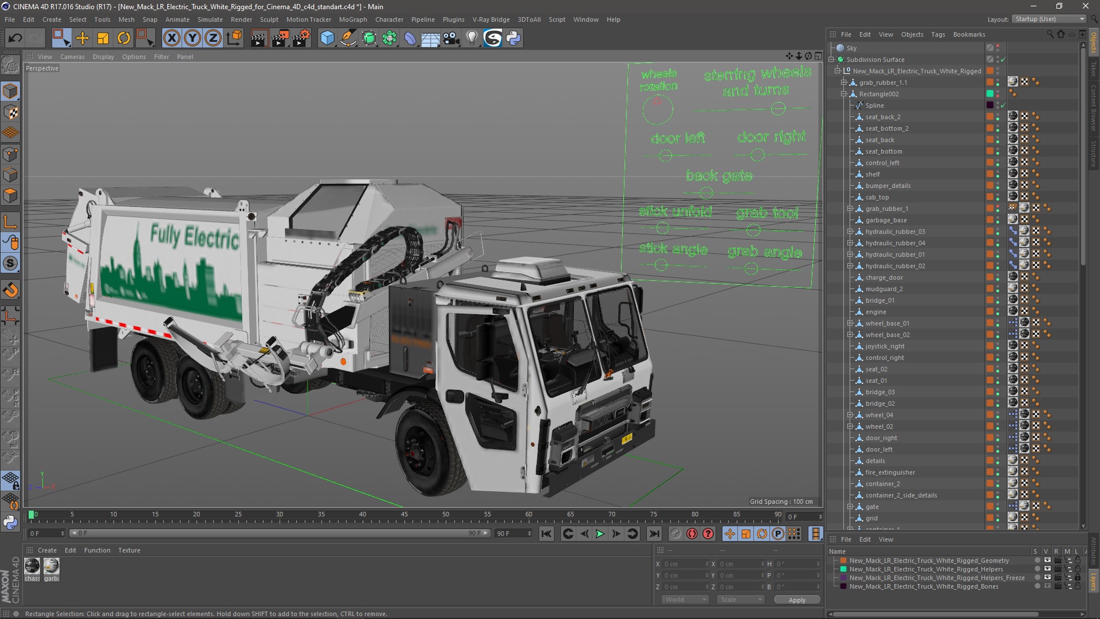
Task: Click the Render View clapperboard icon
Action: point(259,38)
